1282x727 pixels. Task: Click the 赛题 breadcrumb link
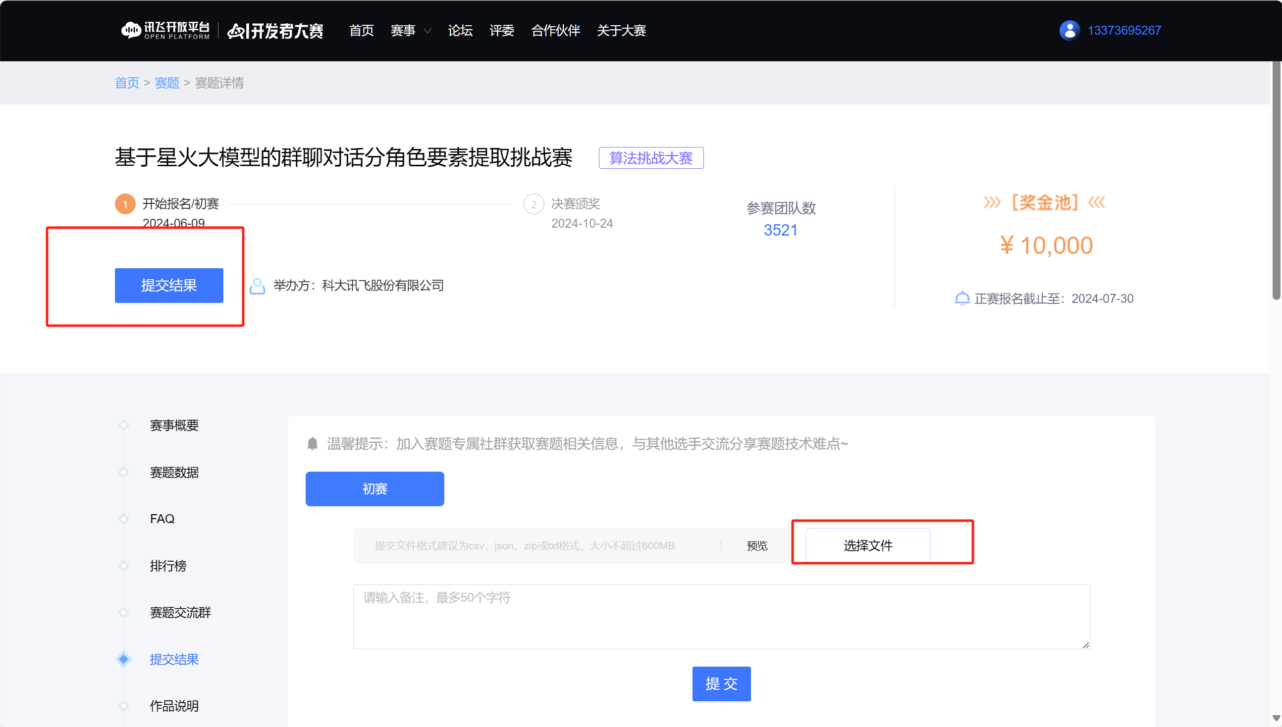(167, 83)
